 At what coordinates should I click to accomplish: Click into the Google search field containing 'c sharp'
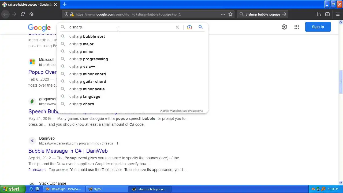tap(121, 27)
